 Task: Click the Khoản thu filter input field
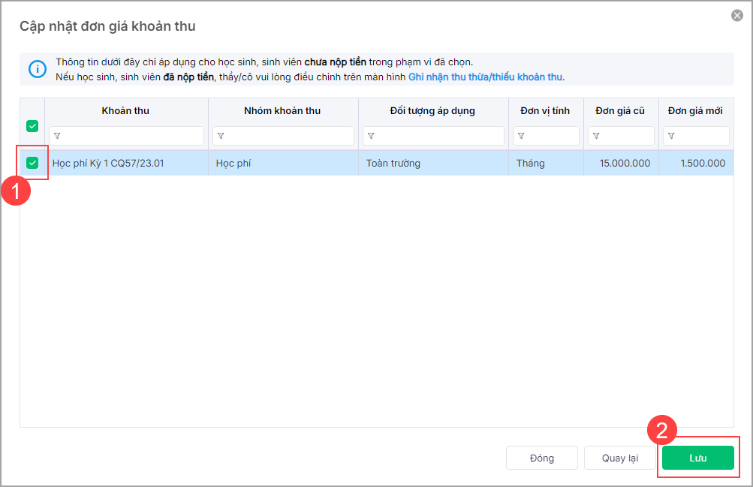(131, 136)
